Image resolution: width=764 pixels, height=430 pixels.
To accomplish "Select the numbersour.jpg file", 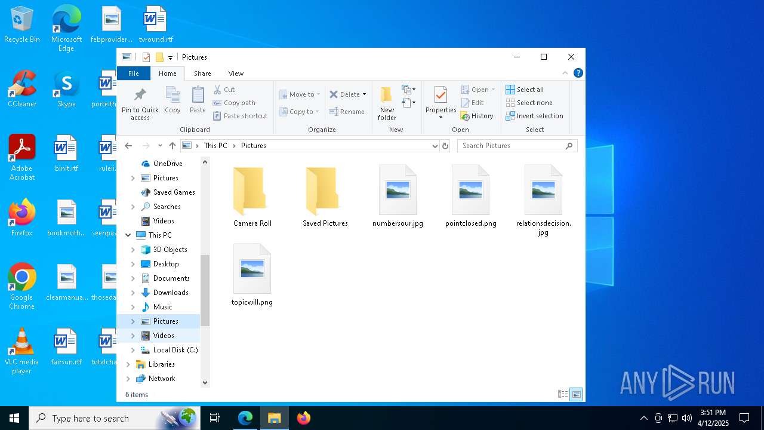I will click(x=398, y=197).
